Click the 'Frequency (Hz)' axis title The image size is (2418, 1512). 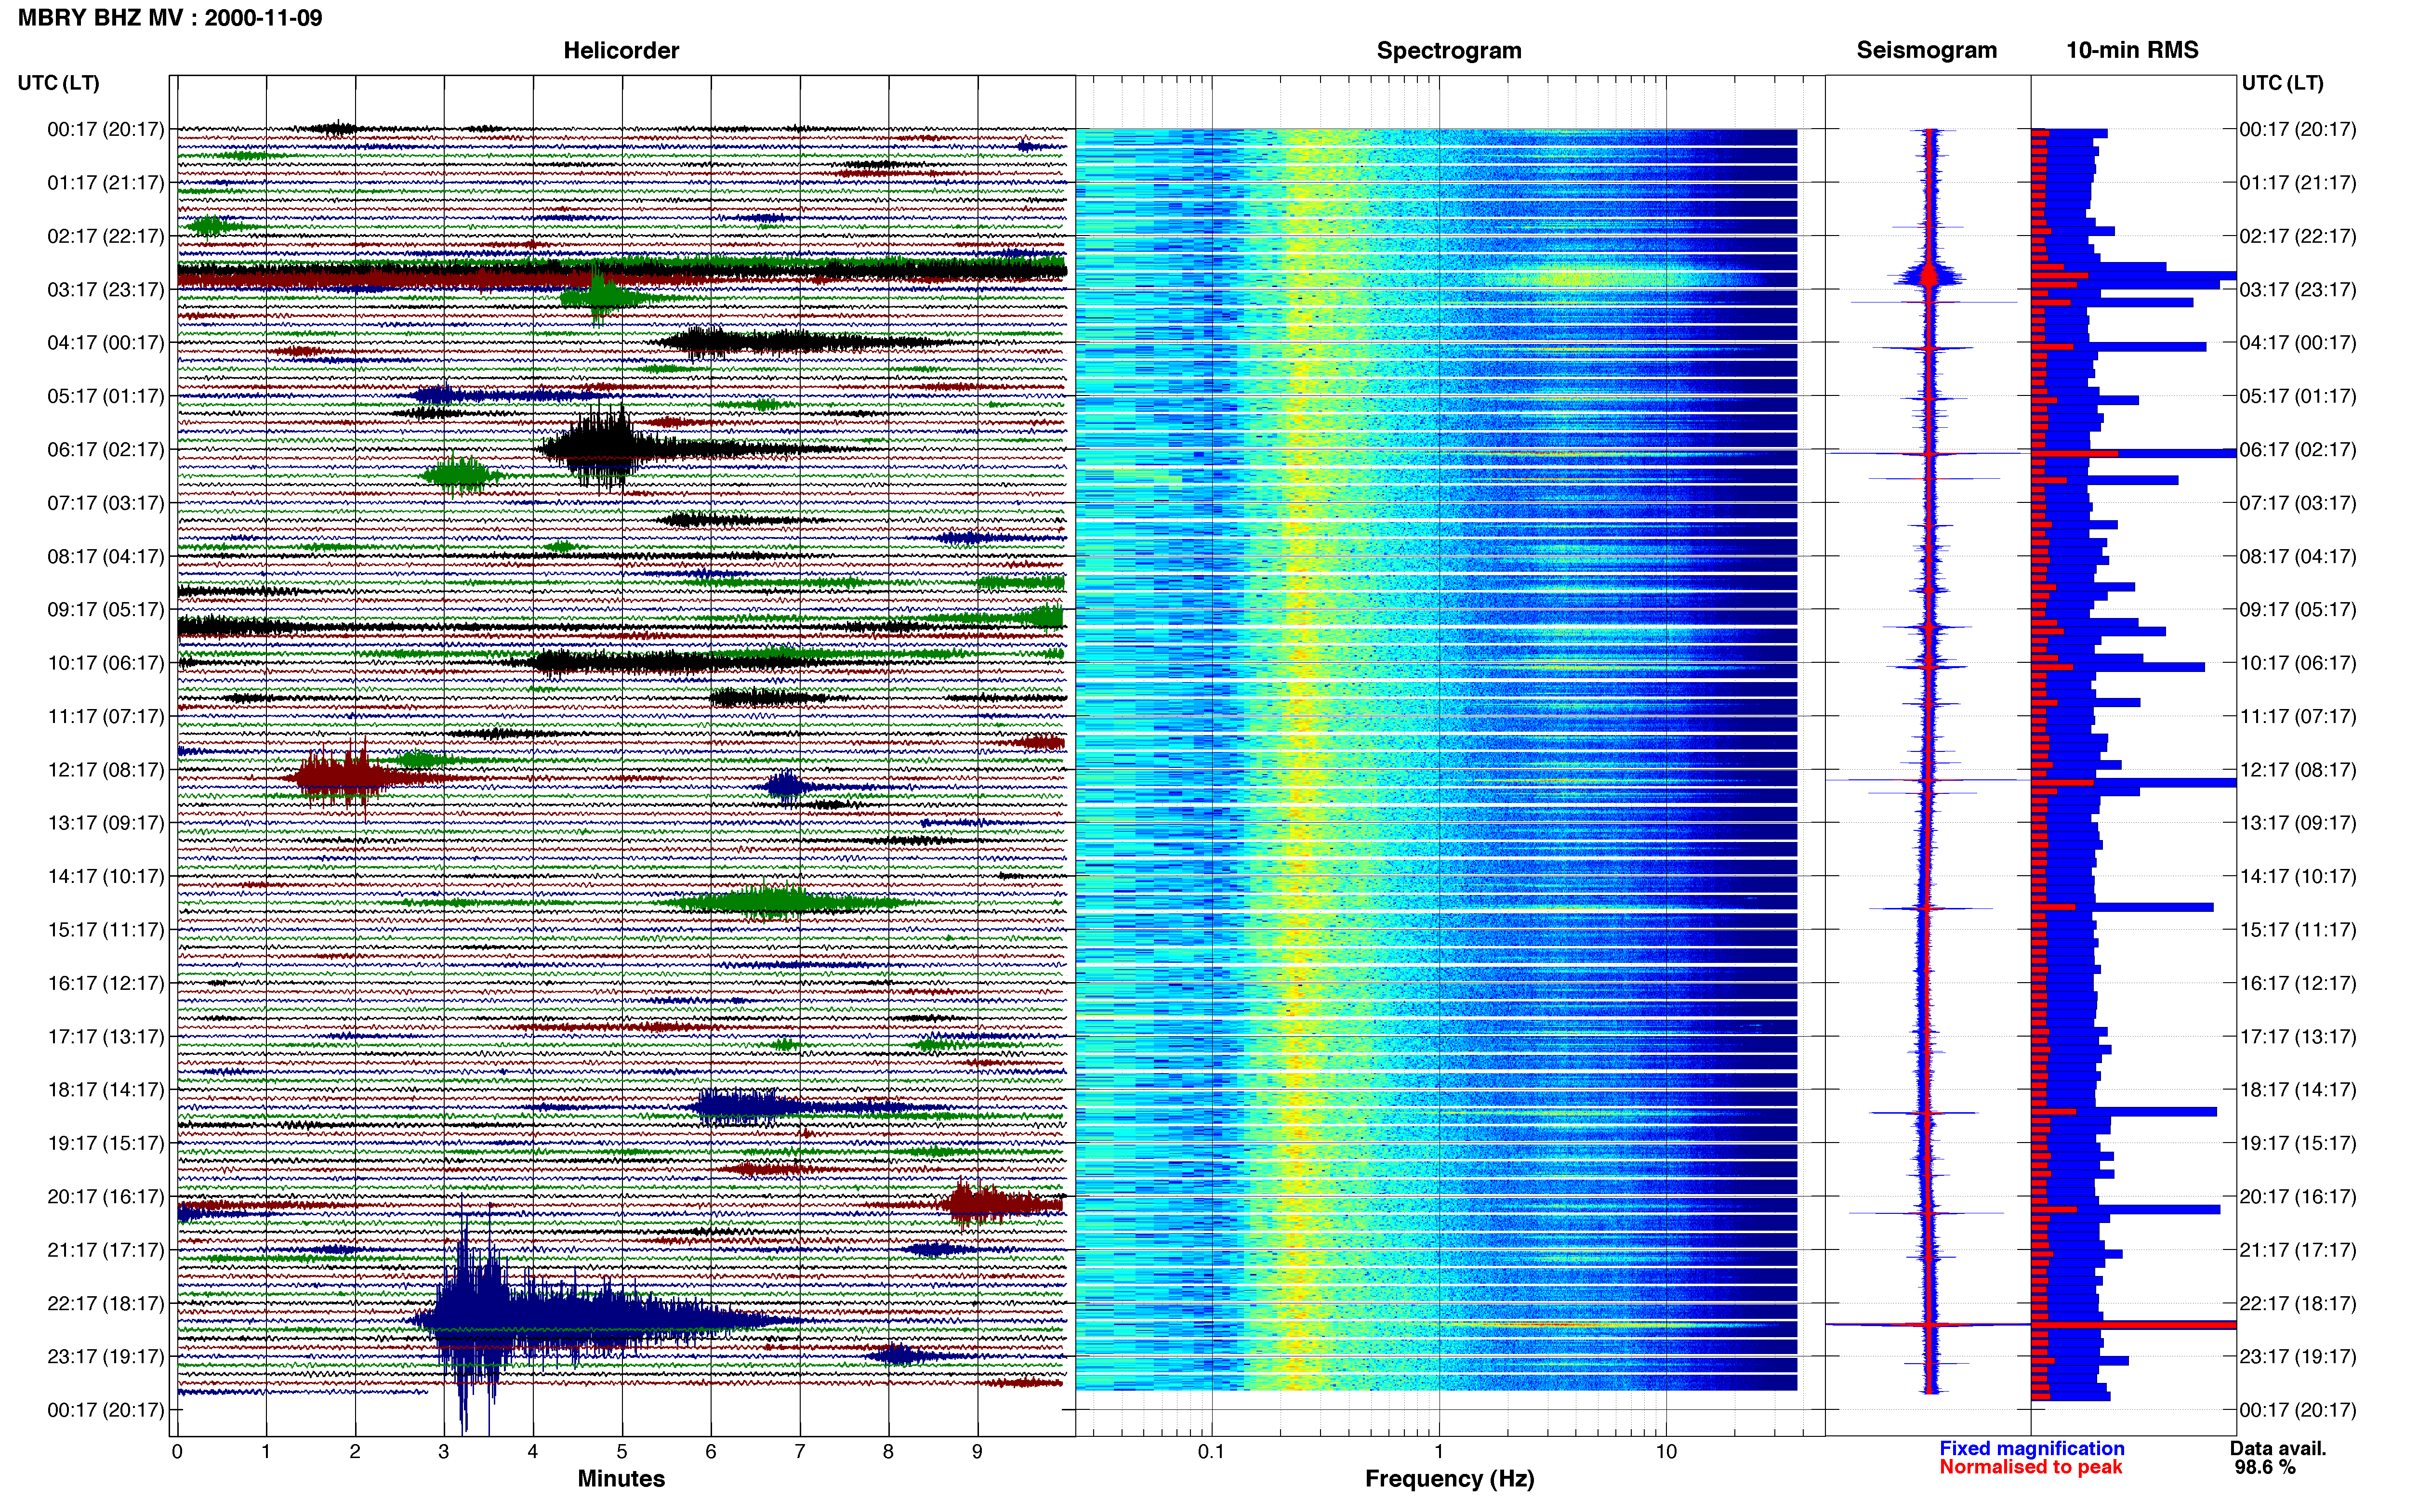[1449, 1478]
